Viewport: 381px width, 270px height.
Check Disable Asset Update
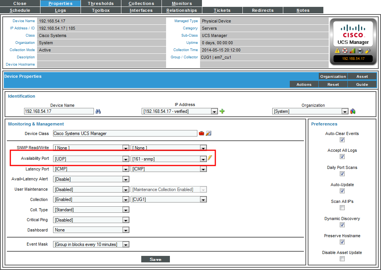342,259
